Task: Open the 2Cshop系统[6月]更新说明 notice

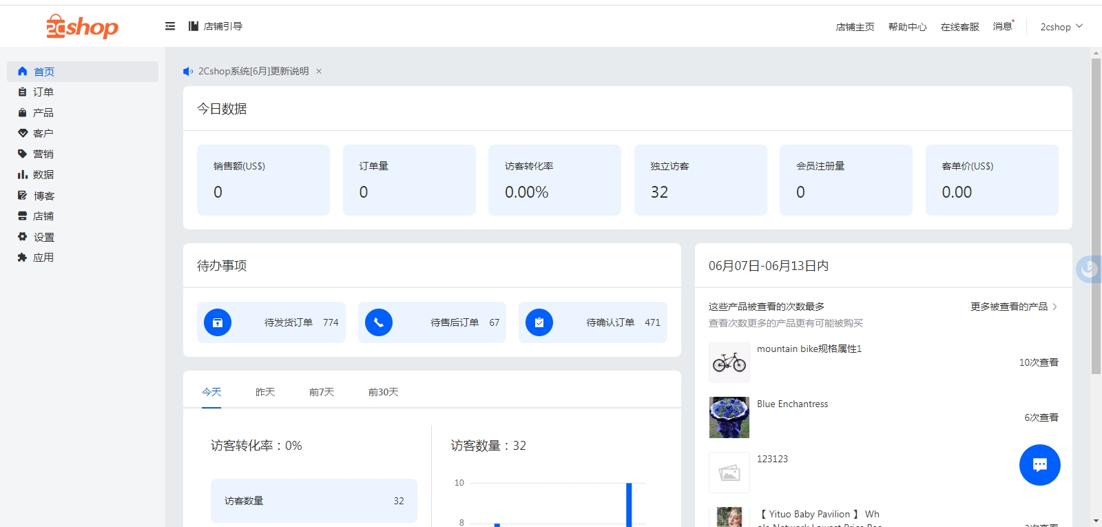Action: point(253,72)
